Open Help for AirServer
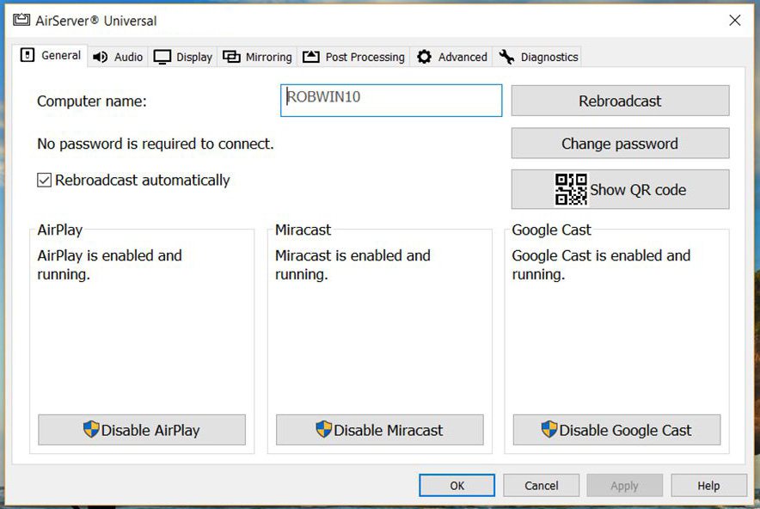 (x=708, y=485)
